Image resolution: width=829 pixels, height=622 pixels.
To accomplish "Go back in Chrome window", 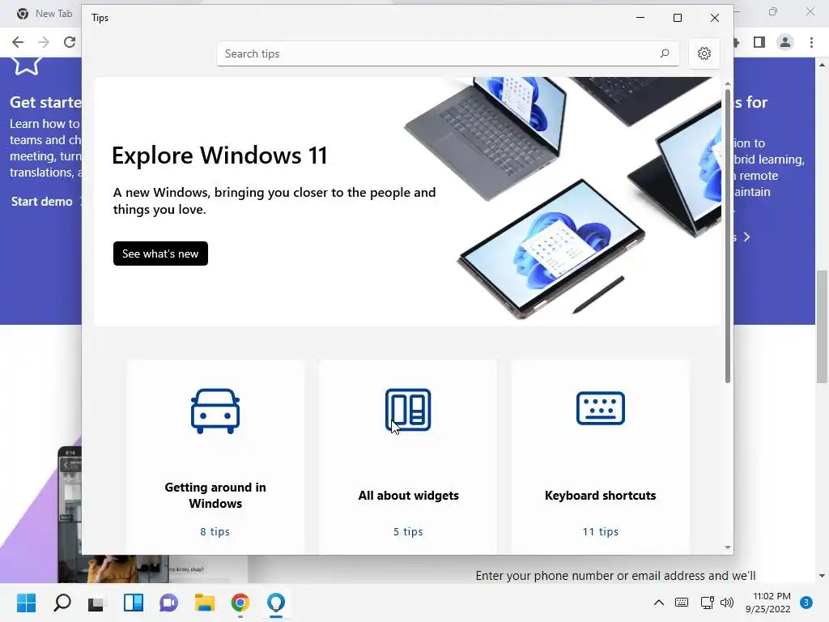I will [x=18, y=42].
